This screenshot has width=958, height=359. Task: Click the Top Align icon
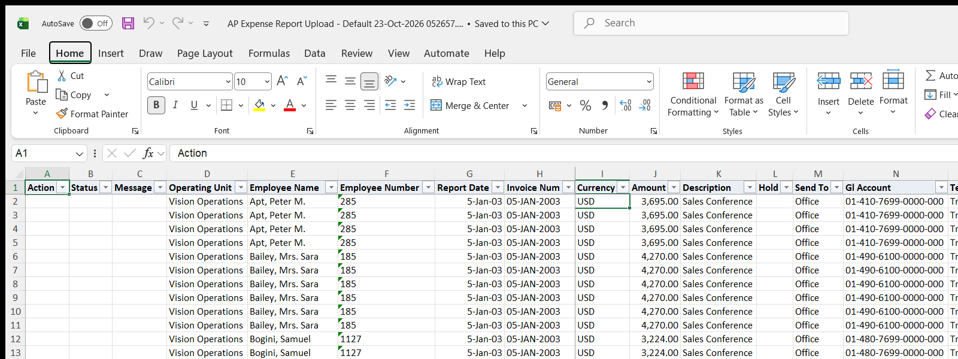[331, 81]
